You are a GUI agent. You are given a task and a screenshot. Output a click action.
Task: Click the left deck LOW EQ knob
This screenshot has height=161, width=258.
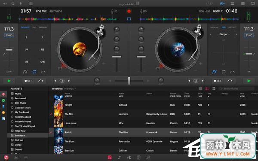click(x=117, y=49)
